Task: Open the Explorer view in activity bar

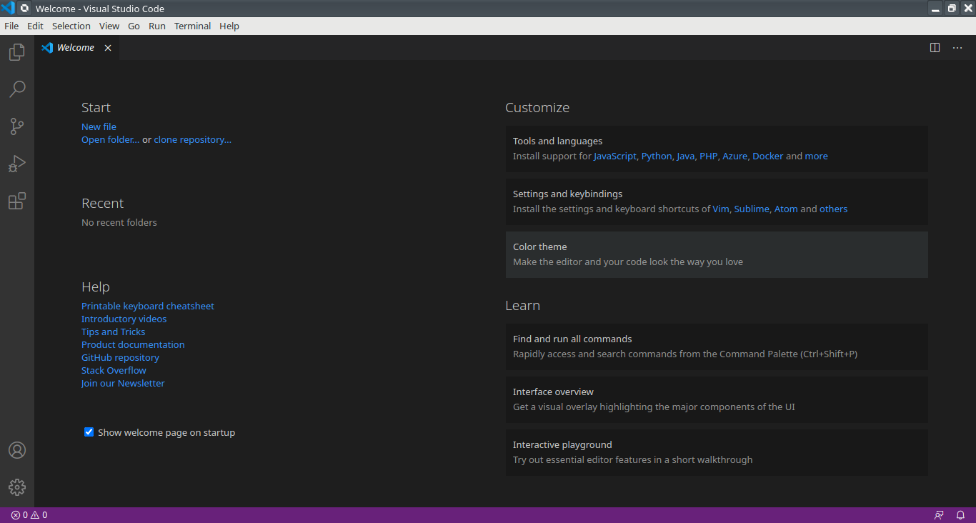Action: pos(17,52)
